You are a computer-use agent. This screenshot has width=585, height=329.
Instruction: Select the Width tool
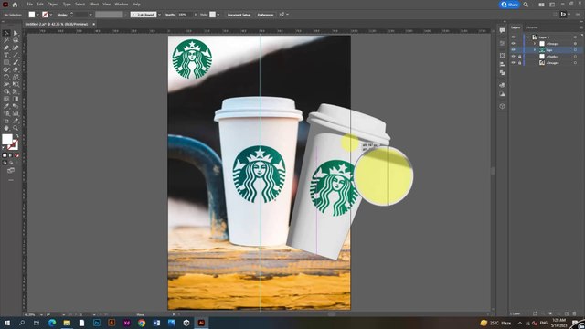[x=6, y=84]
